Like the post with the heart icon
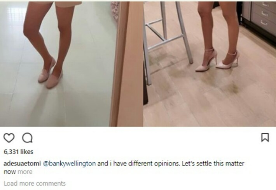The height and width of the screenshot is (190, 276). (x=9, y=138)
